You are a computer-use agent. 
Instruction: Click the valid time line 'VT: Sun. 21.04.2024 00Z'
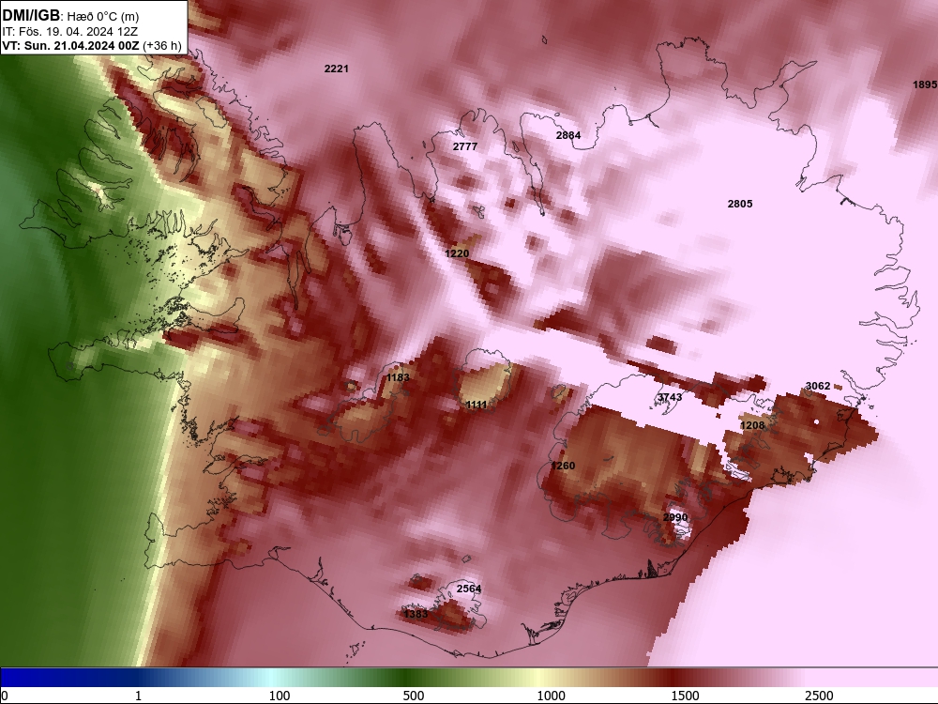pyautogui.click(x=70, y=45)
